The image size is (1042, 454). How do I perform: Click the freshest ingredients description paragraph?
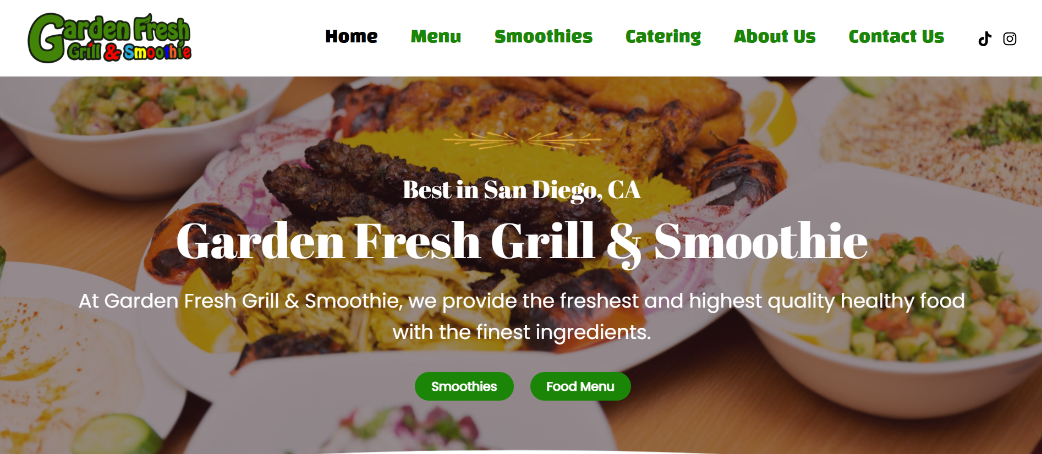pyautogui.click(x=522, y=316)
